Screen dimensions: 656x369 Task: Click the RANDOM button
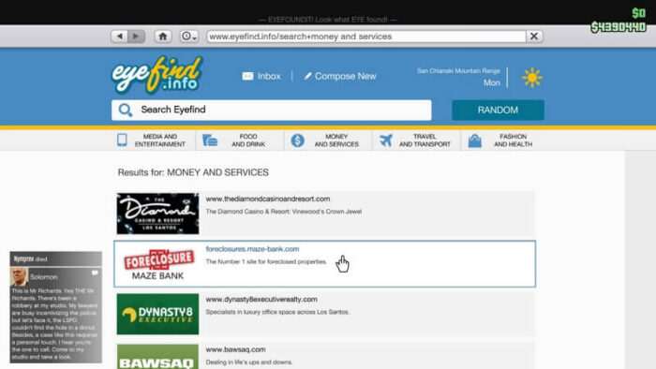click(498, 110)
